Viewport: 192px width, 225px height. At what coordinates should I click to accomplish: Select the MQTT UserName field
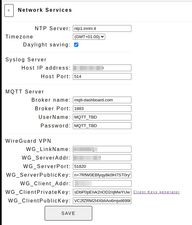[102, 117]
